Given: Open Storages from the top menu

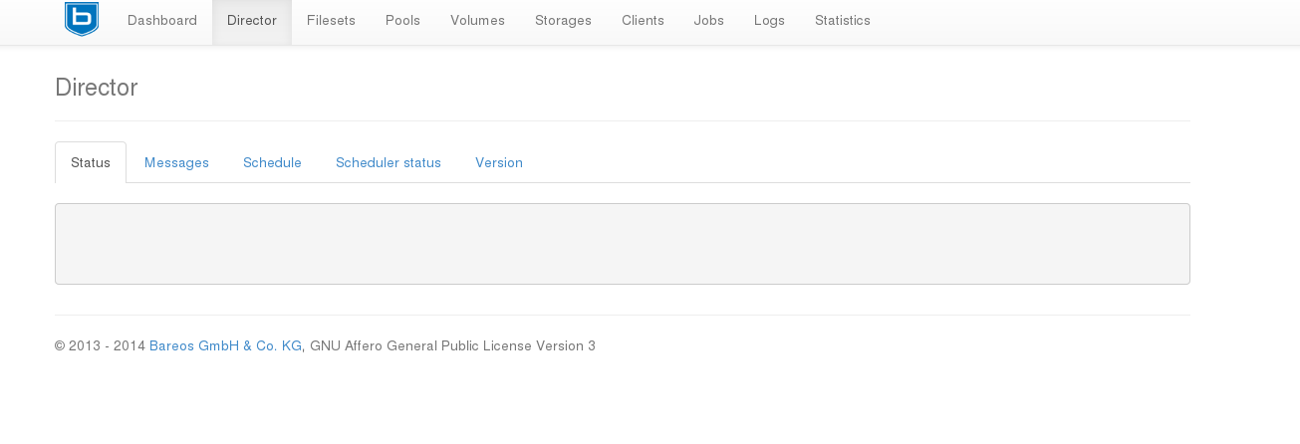Looking at the screenshot, I should pos(563,21).
